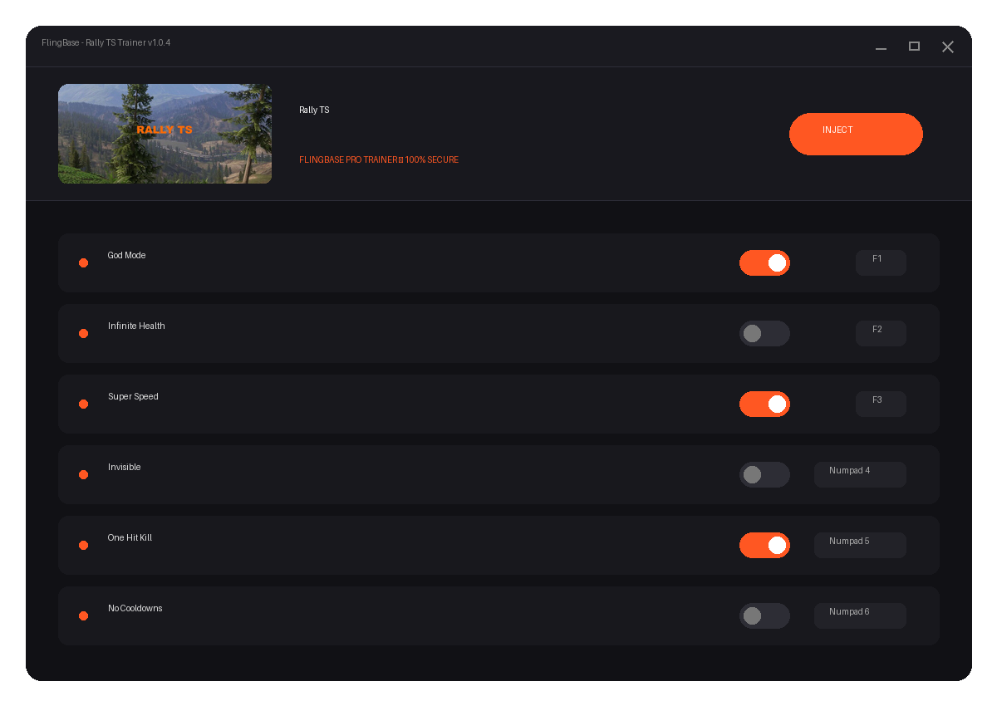Edit the Numpad 4 hotkey binding
The image size is (997, 706).
860,474
